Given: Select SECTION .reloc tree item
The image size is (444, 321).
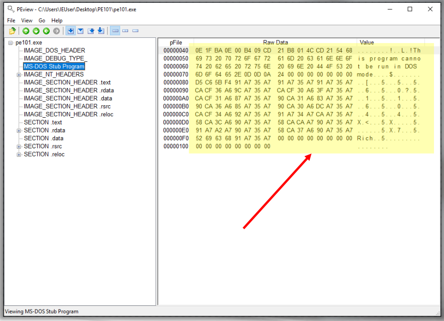Looking at the screenshot, I should (44, 155).
